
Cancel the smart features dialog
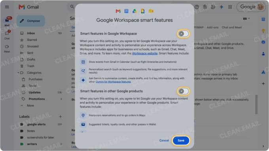[164, 141]
